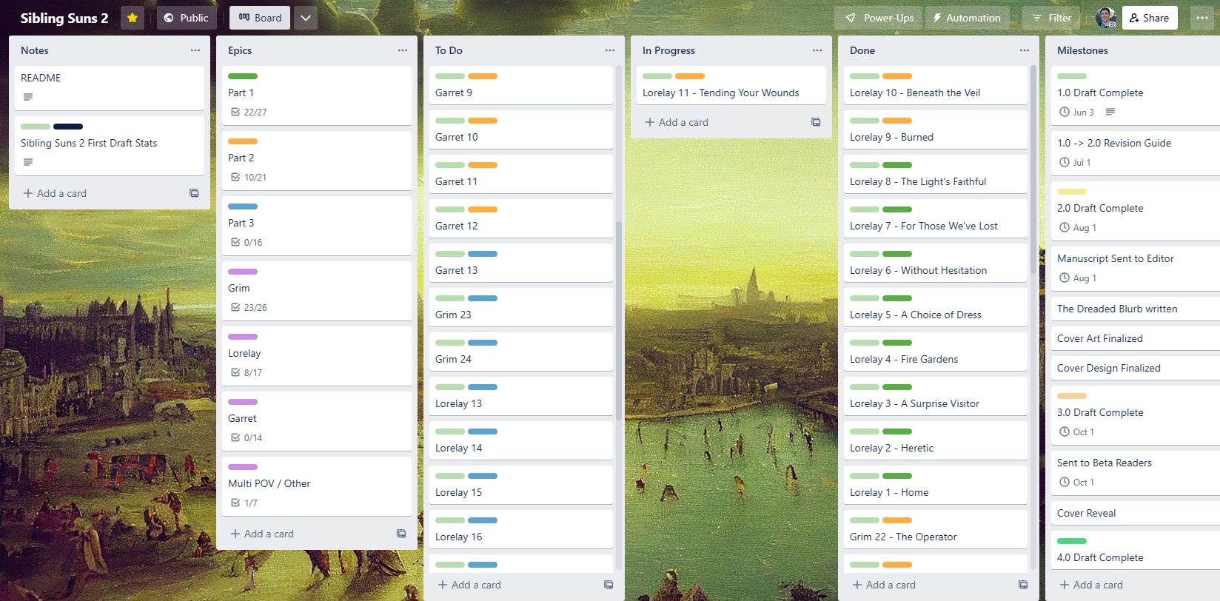
Task: Create a card from template in the In Progress list
Action: click(816, 122)
